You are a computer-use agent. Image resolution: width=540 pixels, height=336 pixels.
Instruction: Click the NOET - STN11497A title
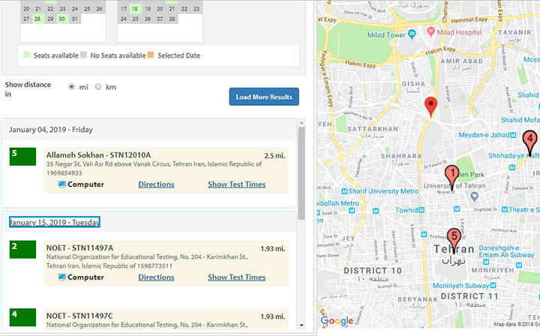pyautogui.click(x=79, y=248)
